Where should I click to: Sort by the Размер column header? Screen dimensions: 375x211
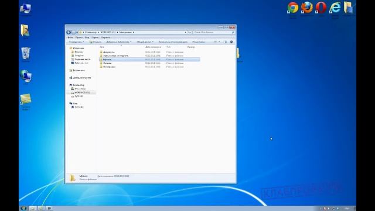click(191, 47)
